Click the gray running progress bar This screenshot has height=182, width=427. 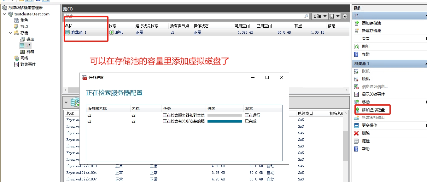[x=225, y=115]
